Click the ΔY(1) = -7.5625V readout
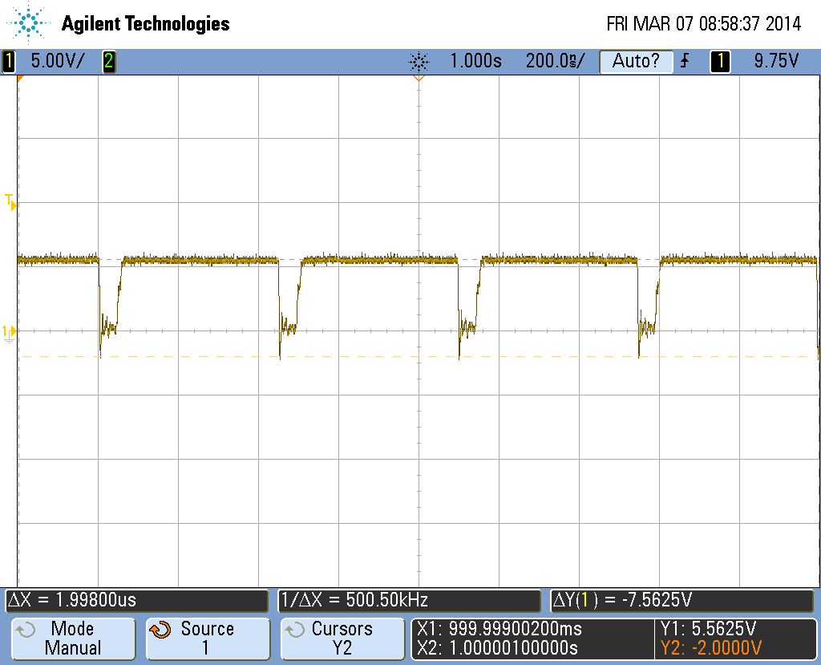Image resolution: width=821 pixels, height=665 pixels. click(x=682, y=600)
